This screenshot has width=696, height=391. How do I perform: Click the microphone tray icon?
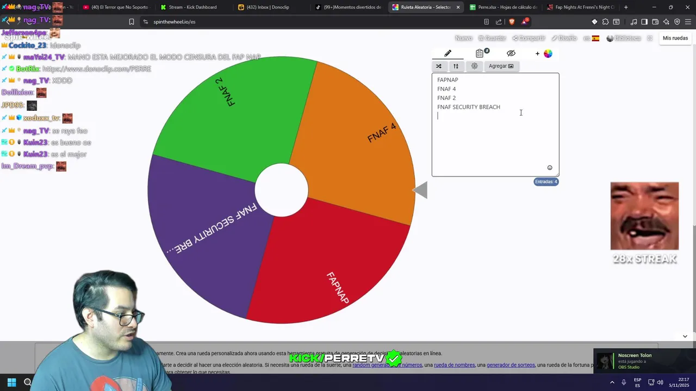[x=624, y=382]
